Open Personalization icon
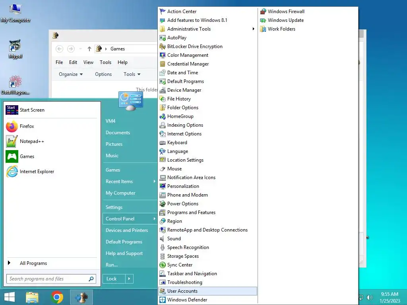The image size is (407, 305). click(x=163, y=186)
